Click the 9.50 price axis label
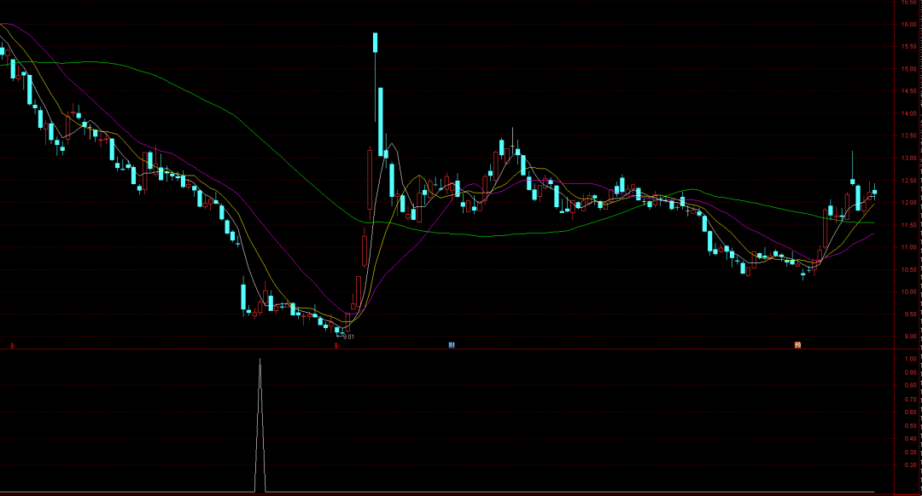The width and height of the screenshot is (922, 496). [x=910, y=314]
